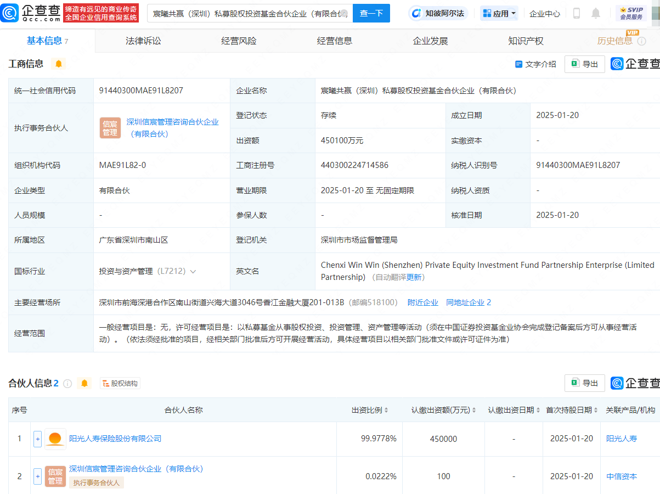Open the 应用 dropdown menu
Screen dimensions: 660x494
[x=499, y=13]
